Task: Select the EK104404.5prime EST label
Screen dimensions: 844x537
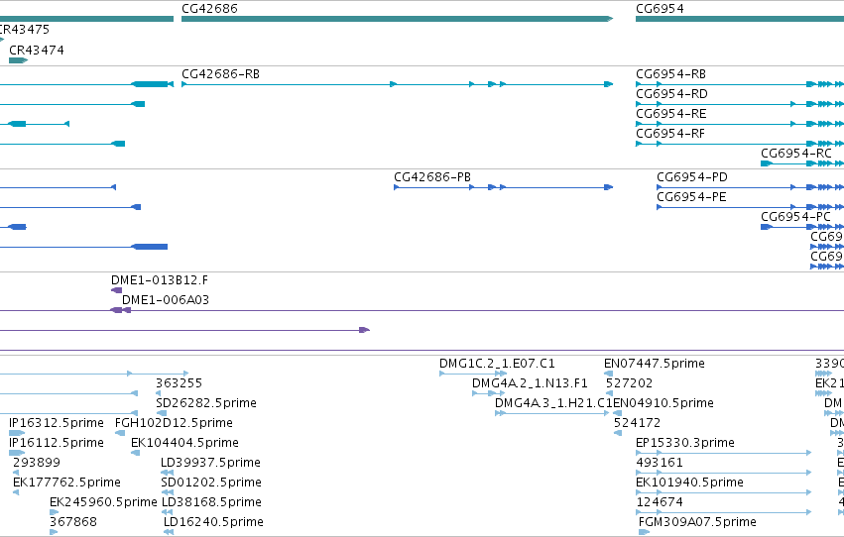Action: pos(184,444)
